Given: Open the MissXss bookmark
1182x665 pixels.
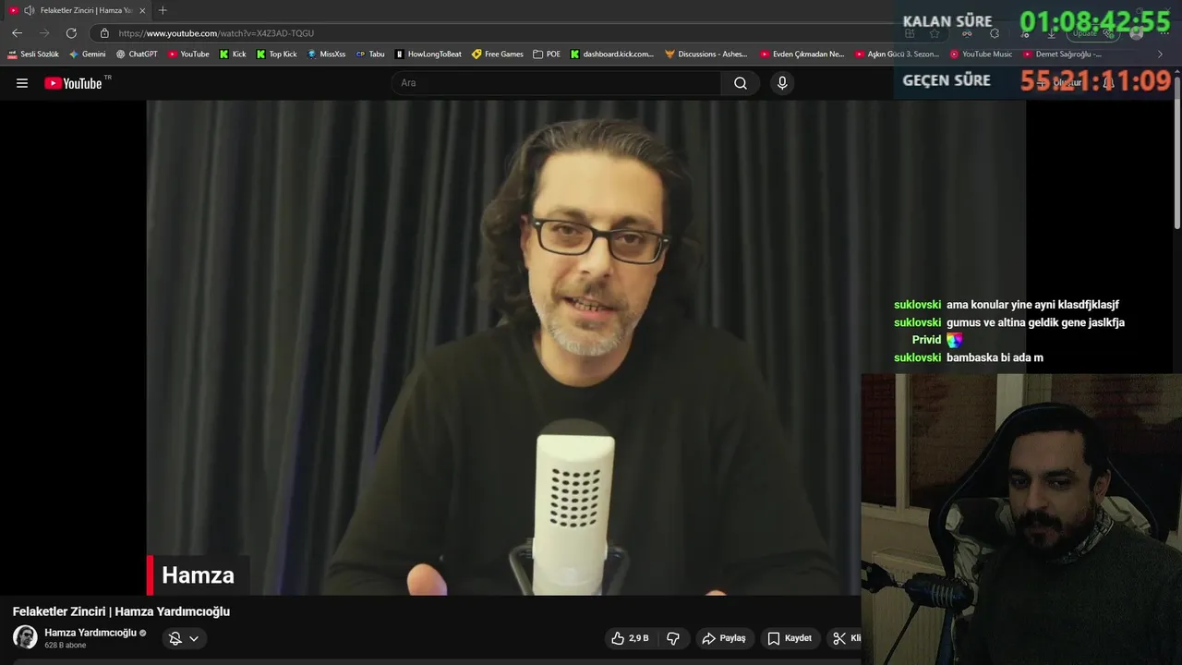Looking at the screenshot, I should 326,54.
